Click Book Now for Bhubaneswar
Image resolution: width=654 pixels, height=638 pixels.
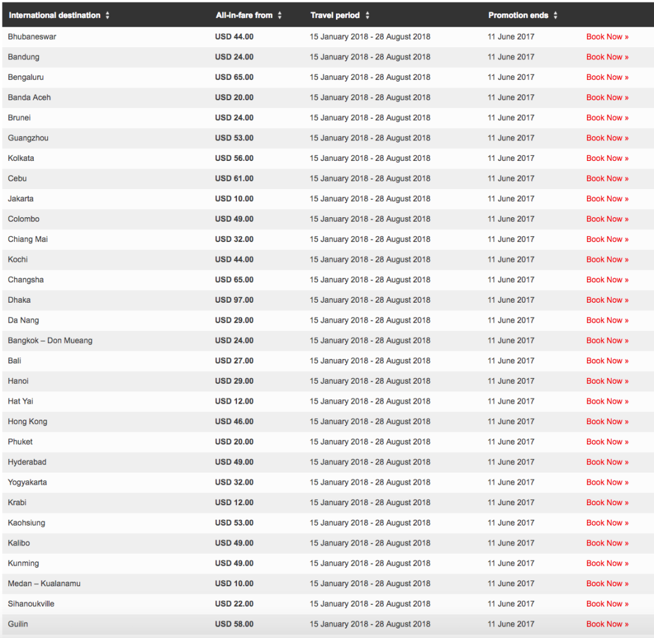tap(607, 37)
